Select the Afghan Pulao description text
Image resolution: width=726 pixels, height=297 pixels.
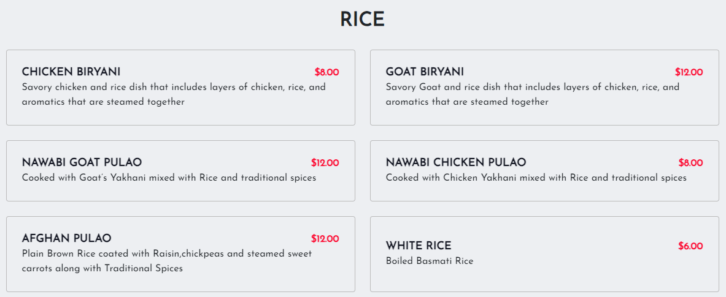pos(166,261)
